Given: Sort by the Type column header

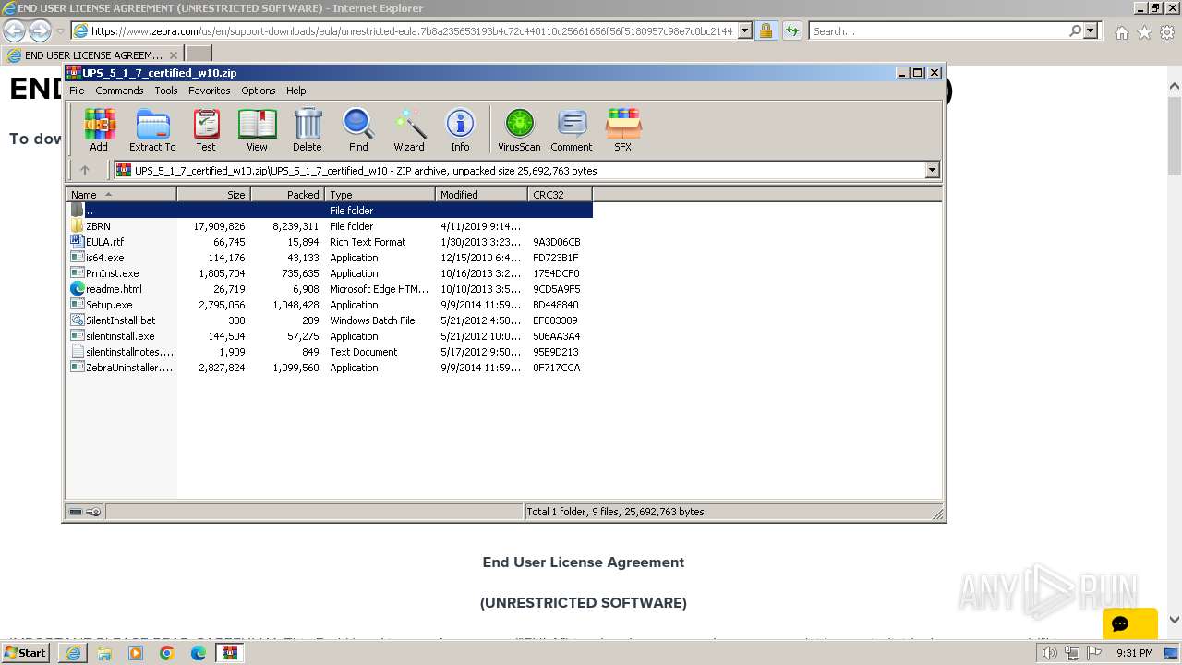Looking at the screenshot, I should coord(380,195).
